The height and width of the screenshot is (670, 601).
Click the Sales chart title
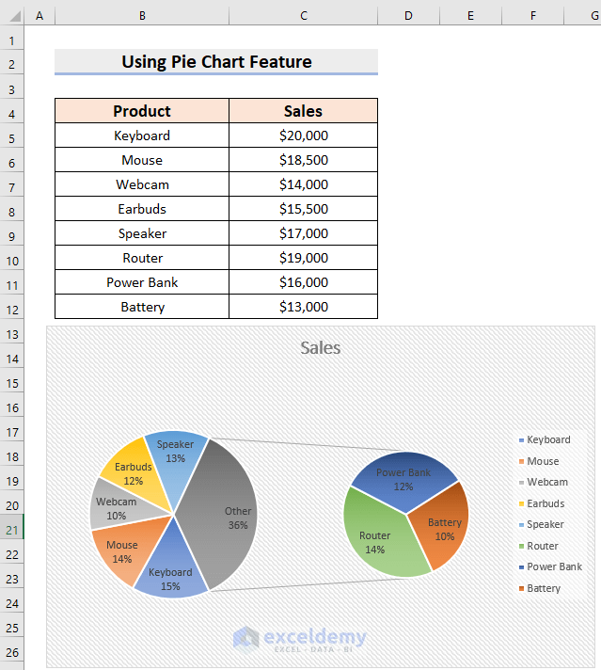pos(320,348)
